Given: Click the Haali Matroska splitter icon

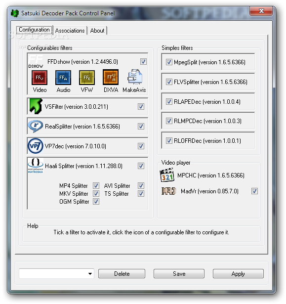Looking at the screenshot, I should (36, 166).
